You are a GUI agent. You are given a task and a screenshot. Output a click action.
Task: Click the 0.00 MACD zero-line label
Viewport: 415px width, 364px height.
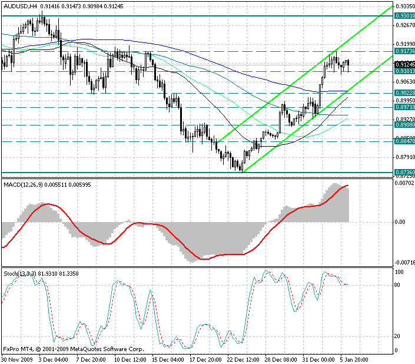coord(400,222)
